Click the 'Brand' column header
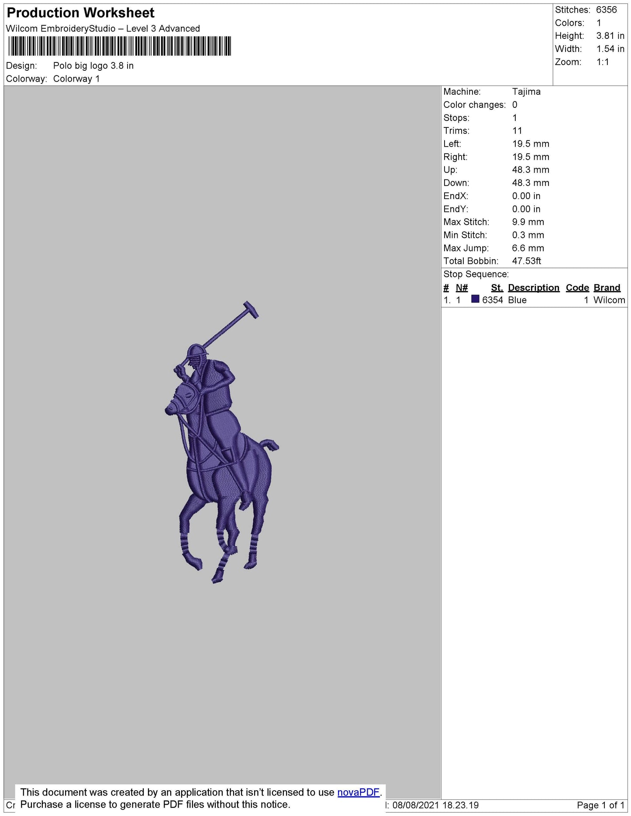Viewport: 631px width, 816px height. pyautogui.click(x=607, y=288)
